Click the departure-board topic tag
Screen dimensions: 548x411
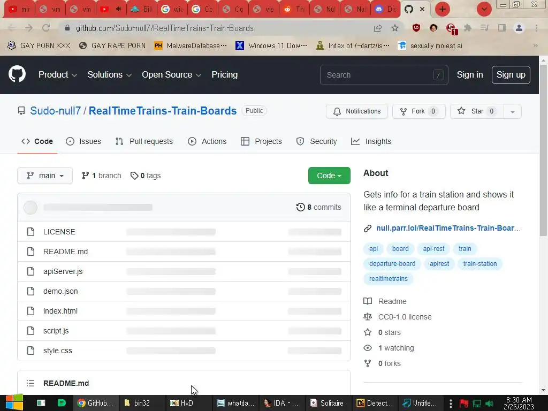[392, 264]
